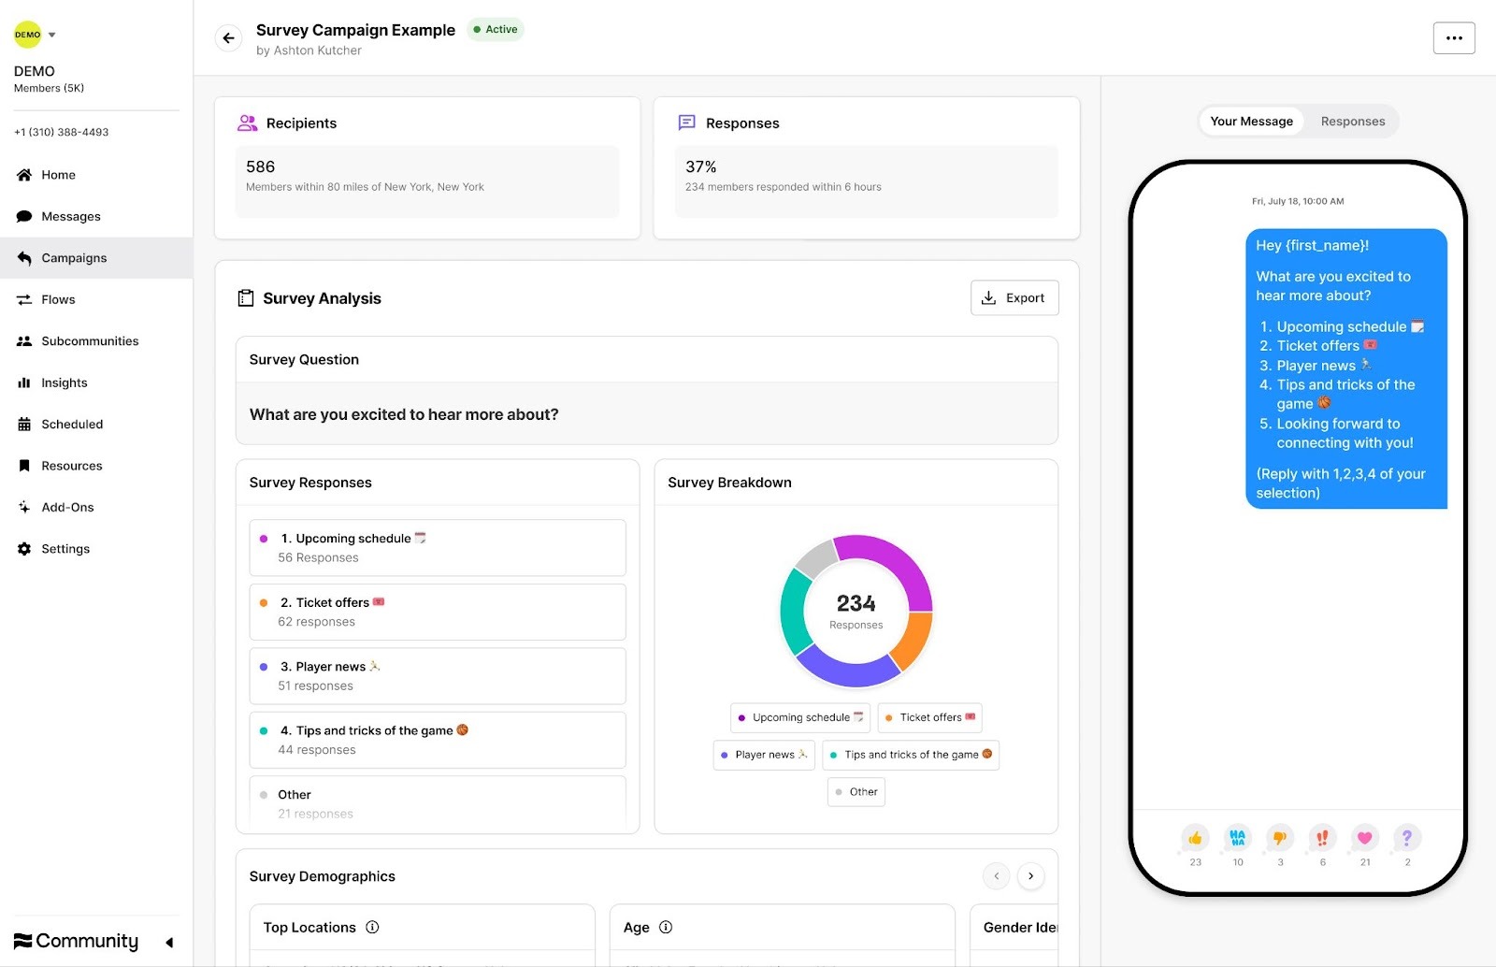1496x967 pixels.
Task: Click the info icon beside Top Locations
Action: [372, 928]
